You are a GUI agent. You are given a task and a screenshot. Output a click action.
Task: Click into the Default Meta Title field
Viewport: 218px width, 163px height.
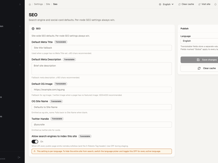102,47
